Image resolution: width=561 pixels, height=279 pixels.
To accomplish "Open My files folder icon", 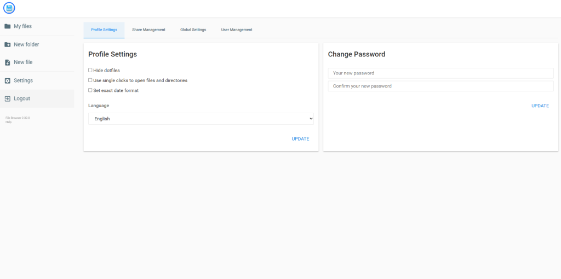I will click(8, 26).
